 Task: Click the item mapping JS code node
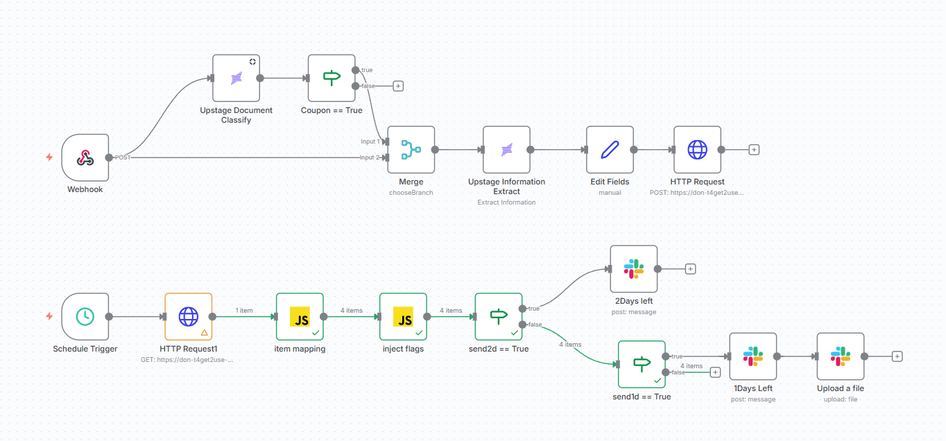click(300, 316)
